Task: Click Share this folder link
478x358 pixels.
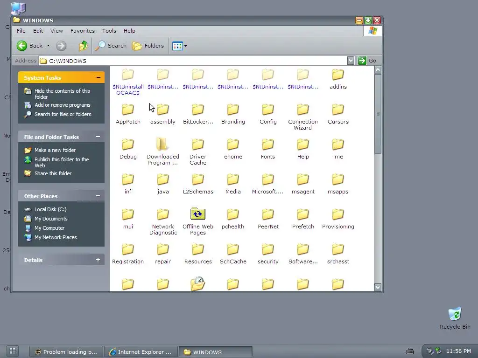Action: (53, 173)
